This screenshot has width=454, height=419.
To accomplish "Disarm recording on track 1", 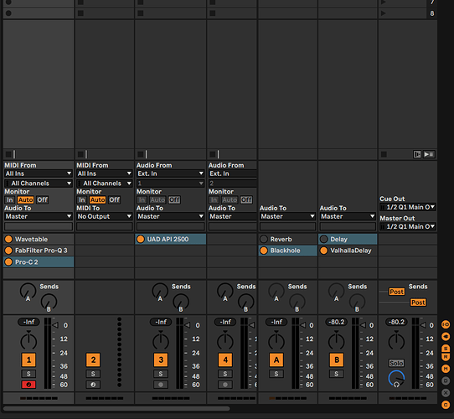I will 28,385.
